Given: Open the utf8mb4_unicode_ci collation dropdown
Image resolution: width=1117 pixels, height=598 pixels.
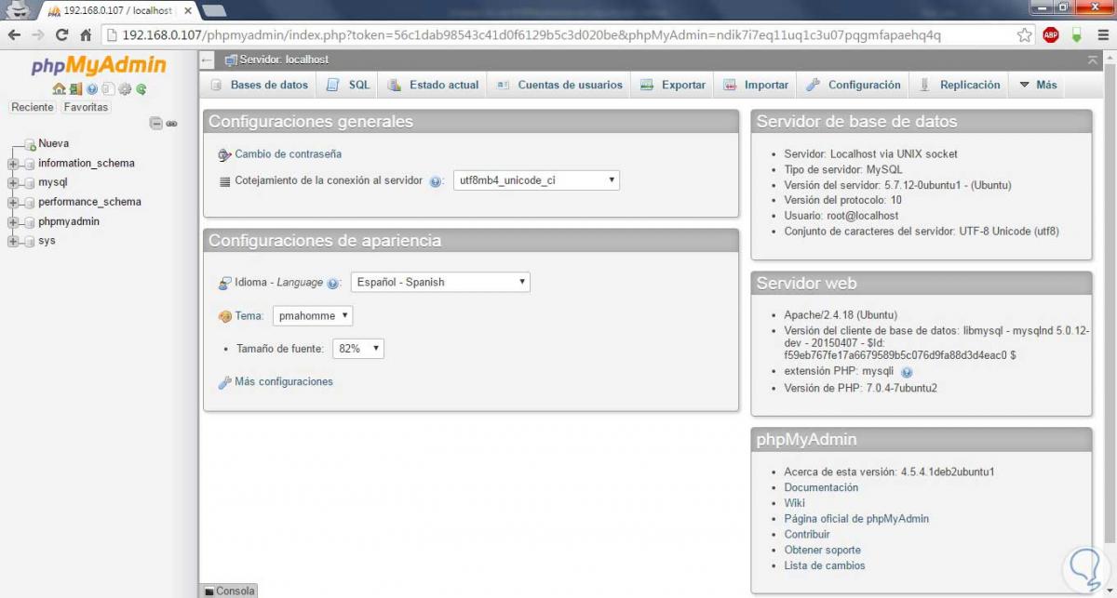Looking at the screenshot, I should (535, 180).
